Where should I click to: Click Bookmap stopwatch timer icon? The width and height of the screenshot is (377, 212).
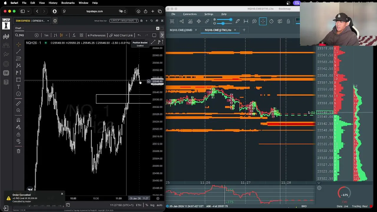point(271,21)
